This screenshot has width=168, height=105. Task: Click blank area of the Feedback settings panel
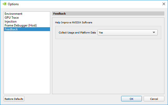[108, 67]
